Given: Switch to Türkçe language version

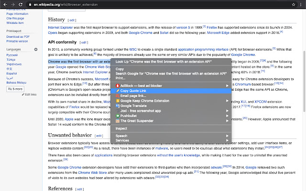Looking at the screenshot, I should [x=11, y=60].
